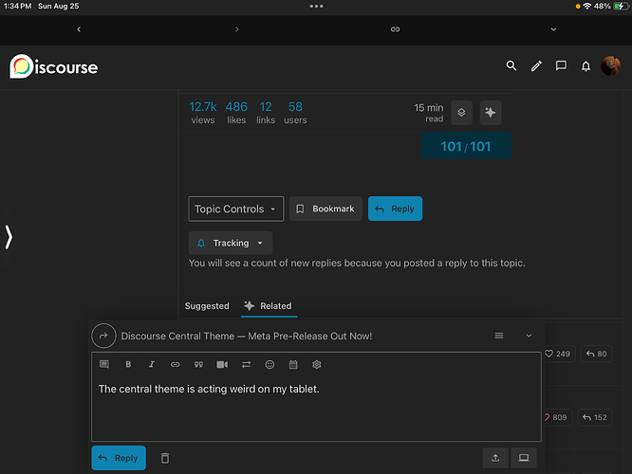Click the summarize layers icon button
Viewport: 632px width, 474px height.
(461, 113)
